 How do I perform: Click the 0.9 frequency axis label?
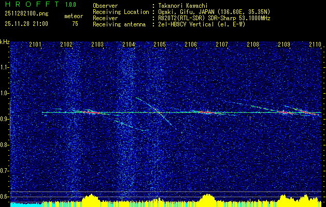(4, 119)
